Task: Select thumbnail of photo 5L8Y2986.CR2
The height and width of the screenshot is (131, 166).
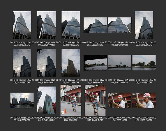Action: [144, 25]
